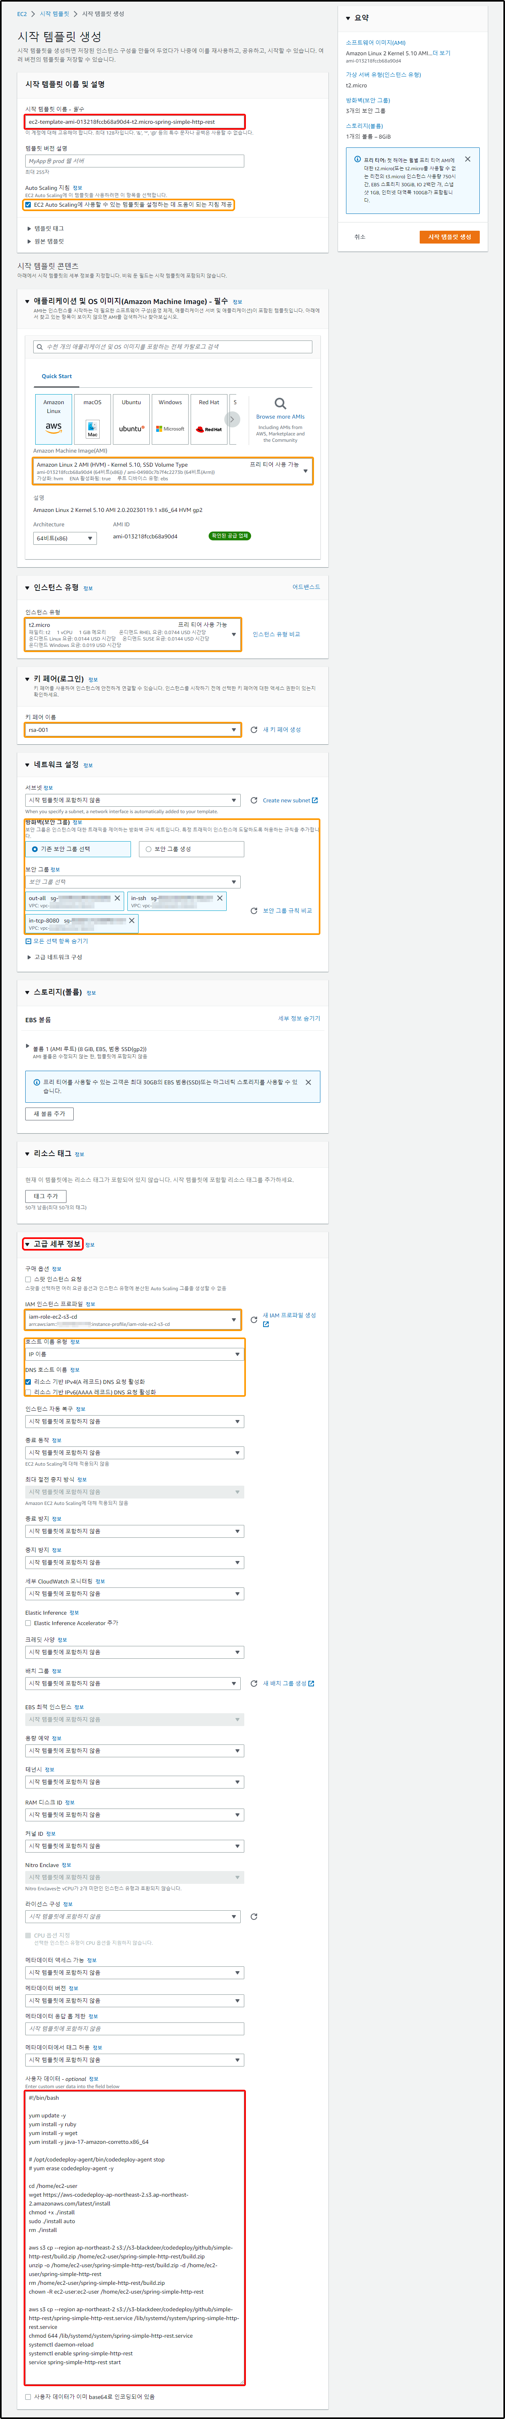This screenshot has height=2419, width=505.
Task: Click 취소 to cancel
Action: (360, 238)
